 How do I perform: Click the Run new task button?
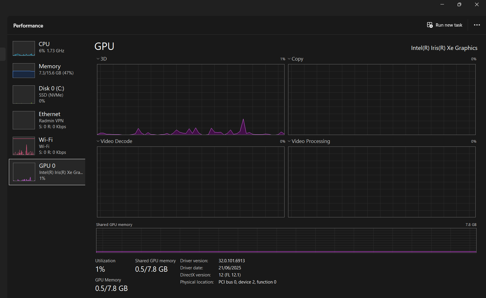tap(445, 25)
